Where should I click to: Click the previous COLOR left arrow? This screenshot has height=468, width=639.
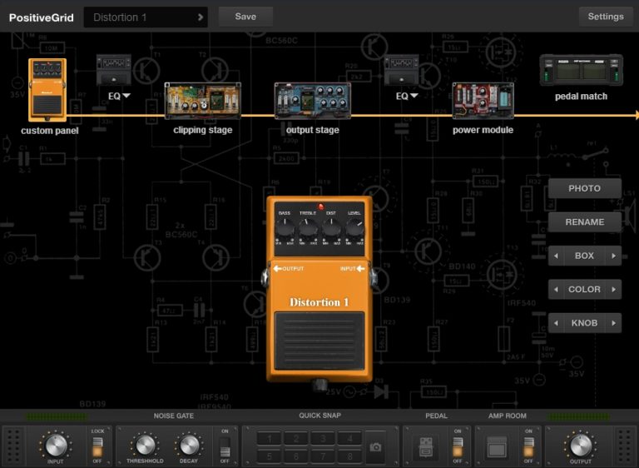click(556, 289)
